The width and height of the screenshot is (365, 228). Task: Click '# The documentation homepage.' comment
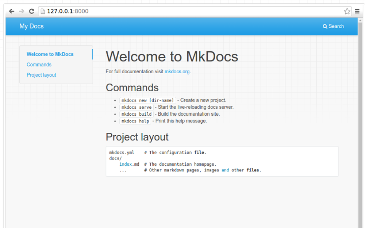(180, 164)
